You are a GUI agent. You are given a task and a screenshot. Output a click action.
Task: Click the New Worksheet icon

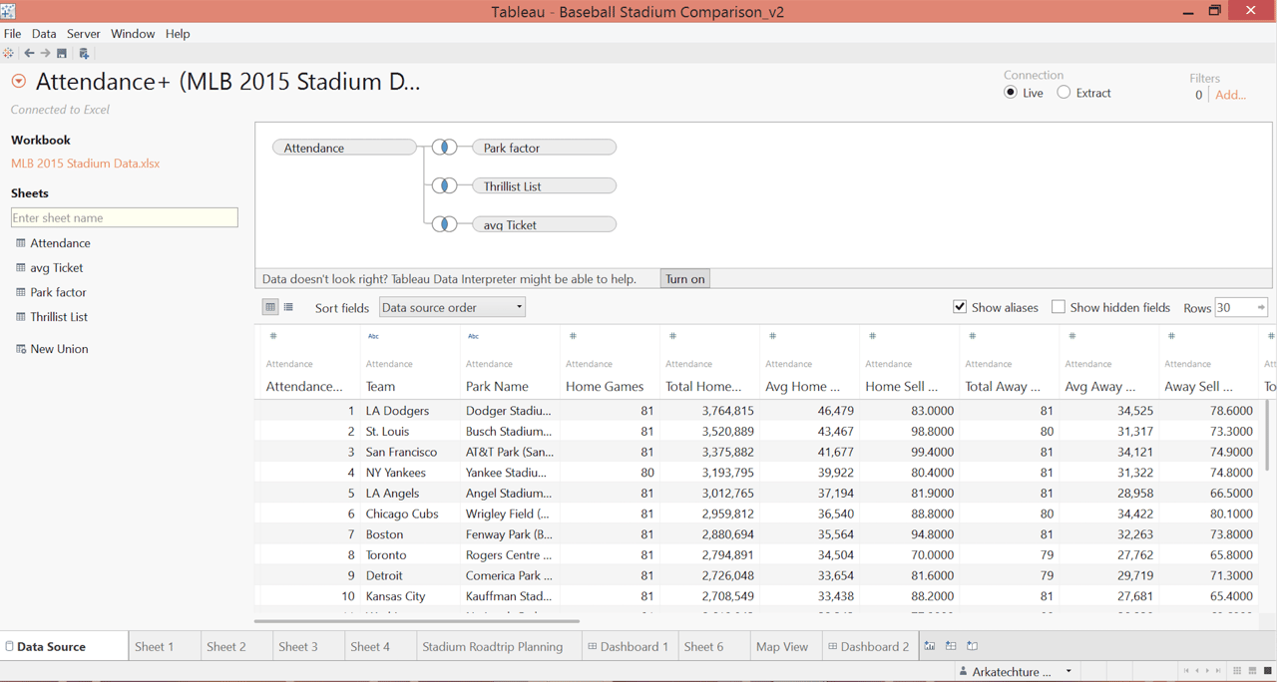(930, 646)
